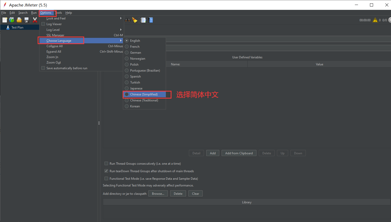Select the Japanese language option

[144, 88]
